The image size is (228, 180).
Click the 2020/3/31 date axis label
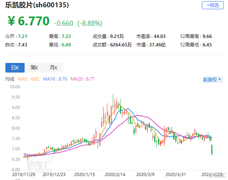pyautogui.click(x=176, y=174)
